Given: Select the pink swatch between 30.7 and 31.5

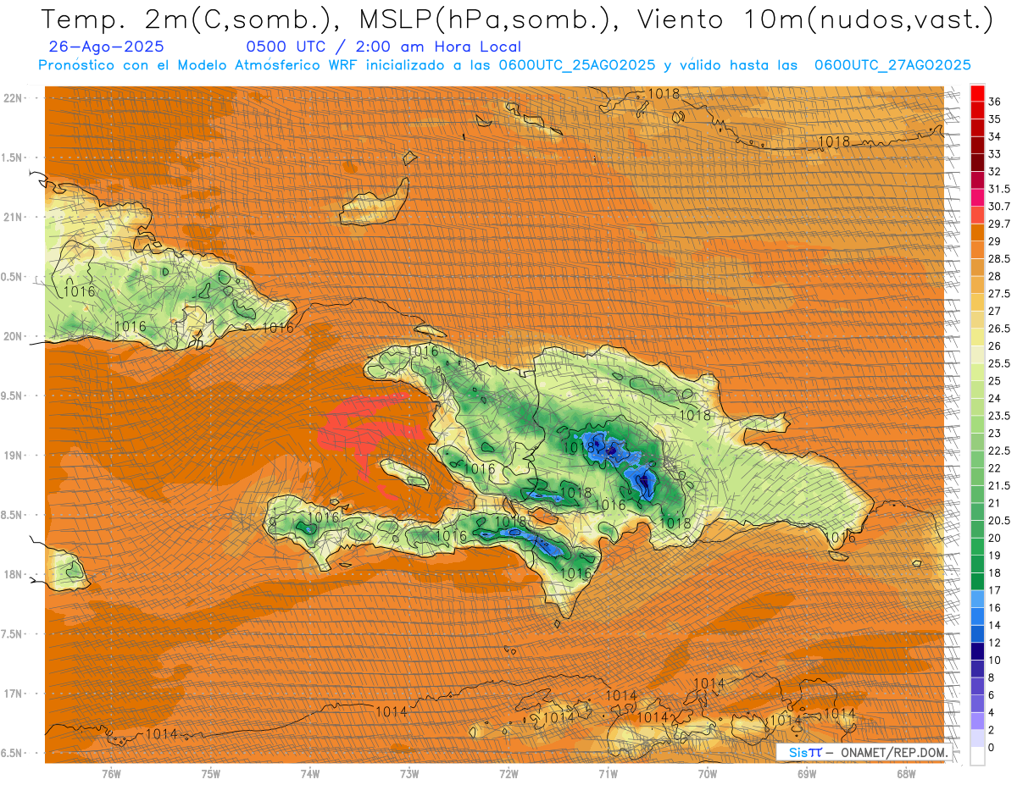Looking at the screenshot, I should (977, 197).
